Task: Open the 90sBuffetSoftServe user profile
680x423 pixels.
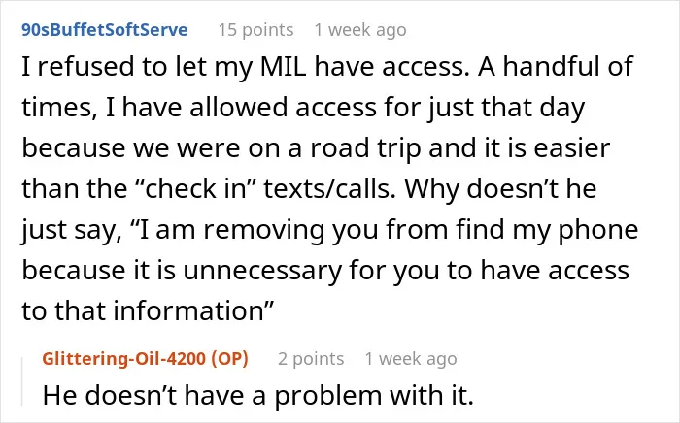Action: pos(105,30)
